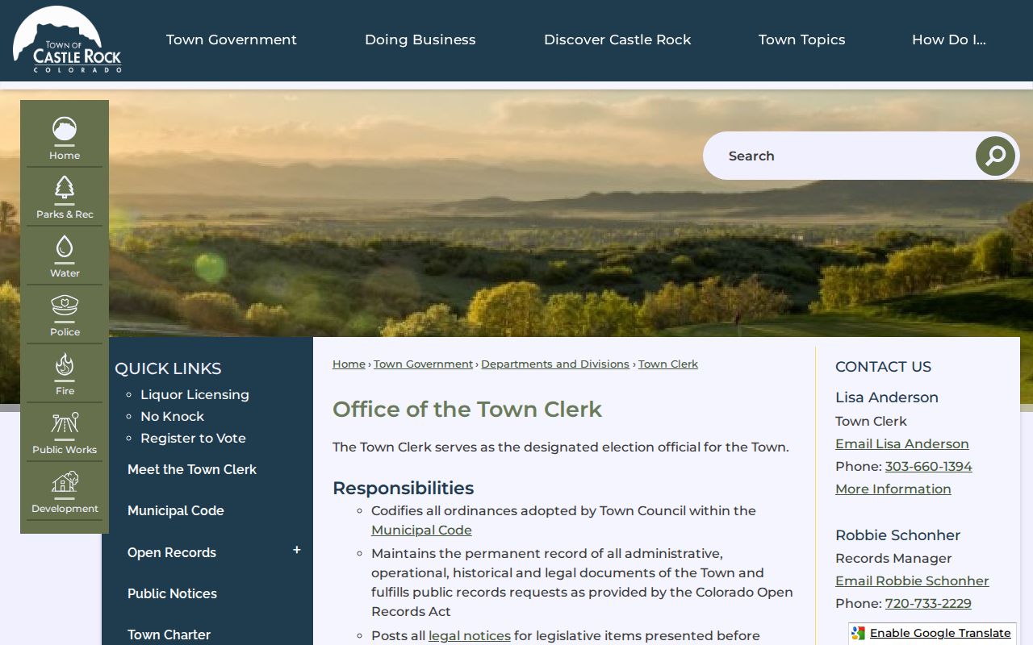Follow the legal notices link

click(x=470, y=635)
